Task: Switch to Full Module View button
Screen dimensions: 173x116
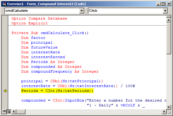Action: 9,111
